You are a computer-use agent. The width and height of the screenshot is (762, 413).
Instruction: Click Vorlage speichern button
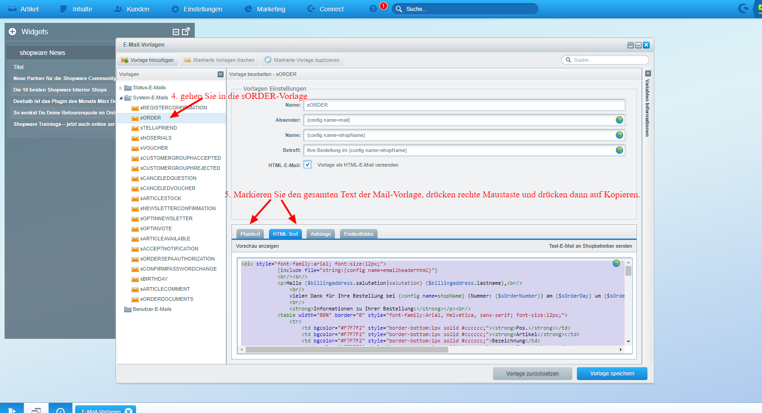(x=612, y=374)
